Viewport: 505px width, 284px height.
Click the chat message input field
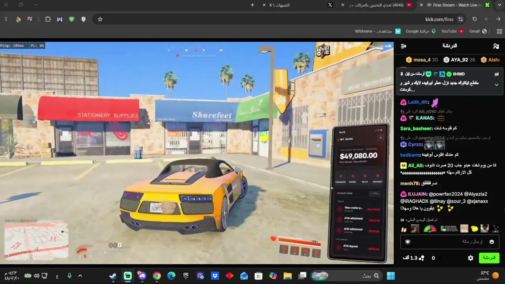tap(450, 242)
